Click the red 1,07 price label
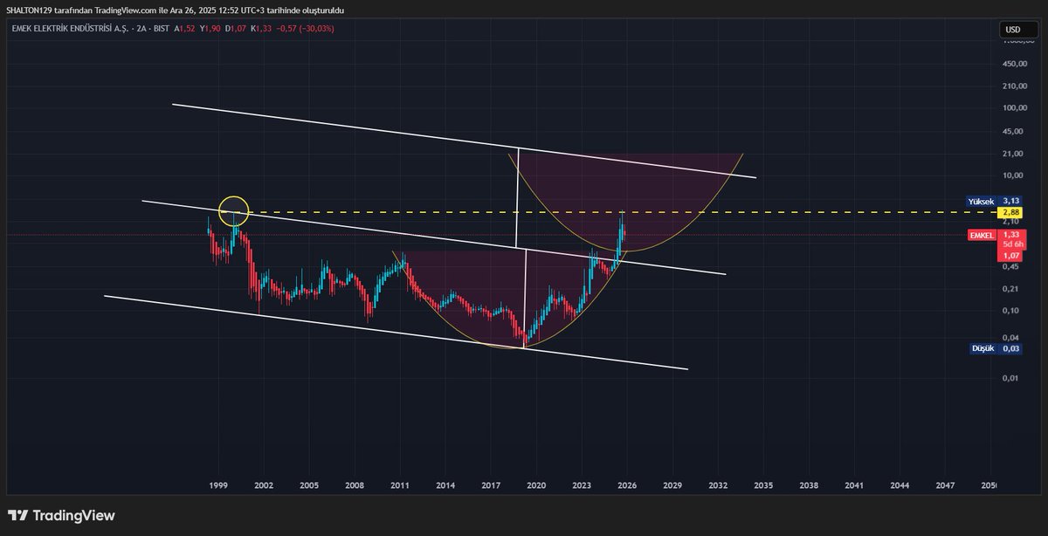Screen dimensions: 1048x536 1010,256
